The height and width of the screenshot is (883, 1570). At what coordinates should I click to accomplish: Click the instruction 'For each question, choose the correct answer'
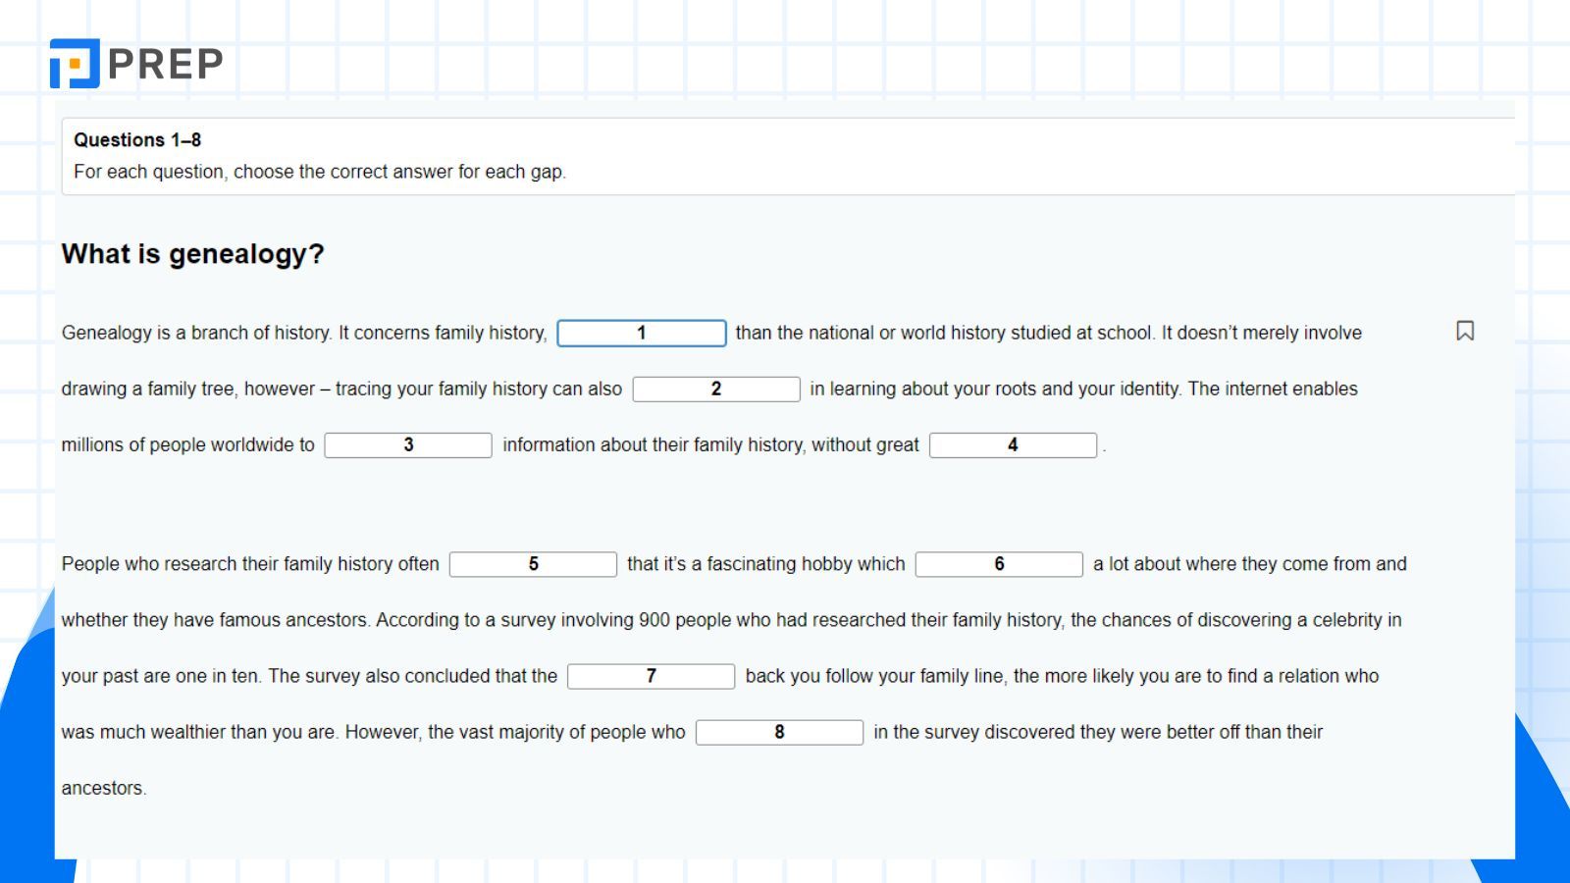[x=263, y=172]
